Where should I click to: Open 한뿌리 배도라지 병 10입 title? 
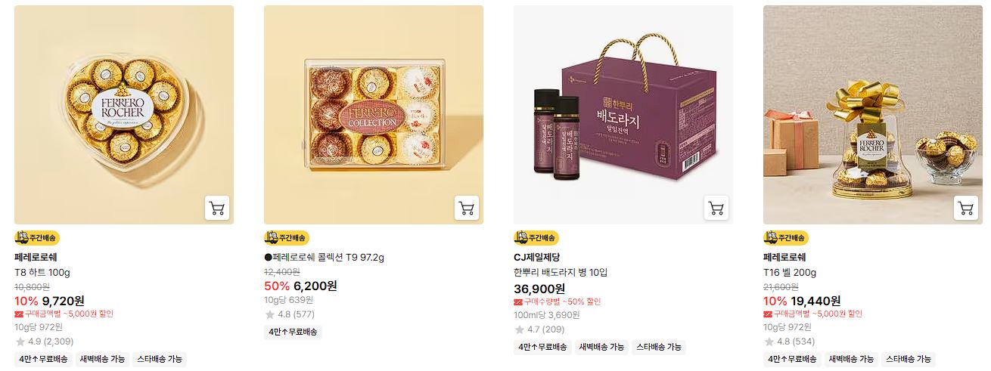[x=561, y=273]
